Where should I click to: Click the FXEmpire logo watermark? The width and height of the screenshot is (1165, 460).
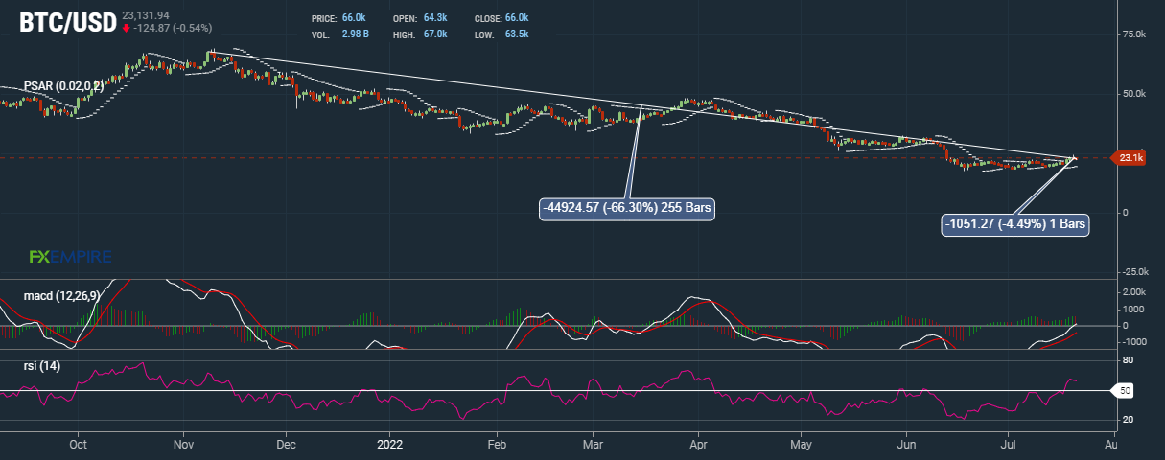click(x=70, y=257)
